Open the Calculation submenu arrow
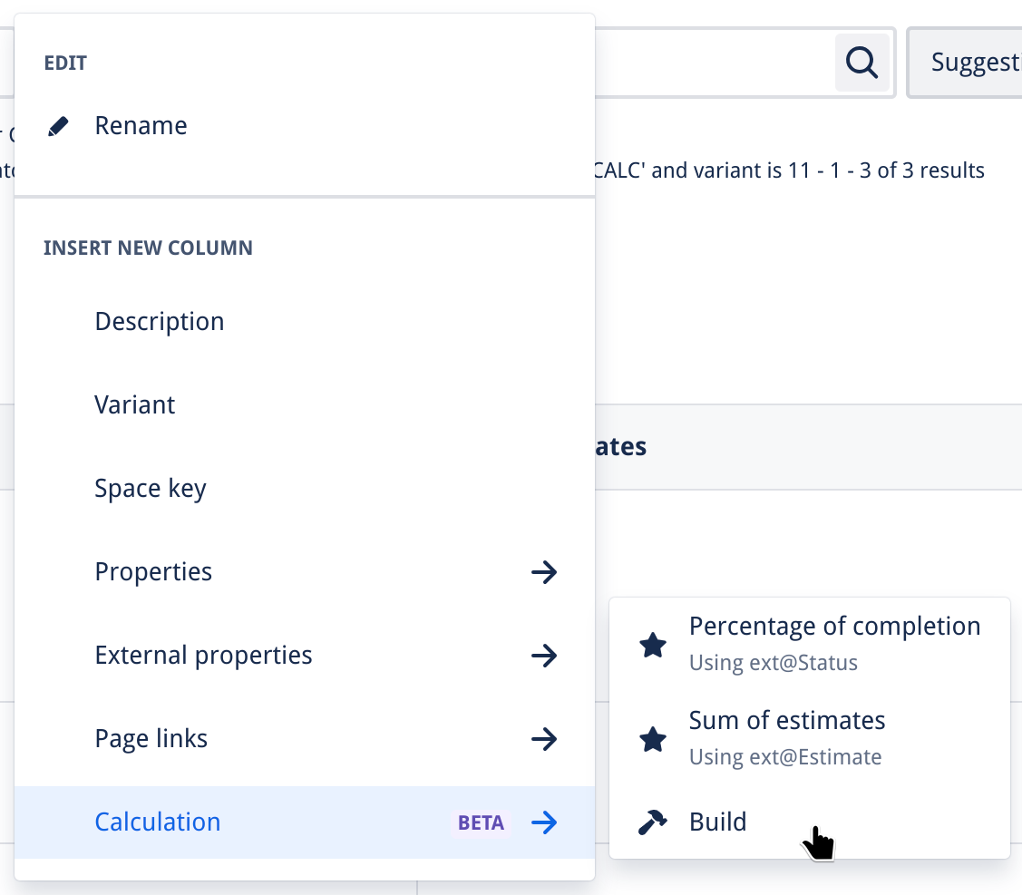Image resolution: width=1022 pixels, height=895 pixels. [x=543, y=822]
